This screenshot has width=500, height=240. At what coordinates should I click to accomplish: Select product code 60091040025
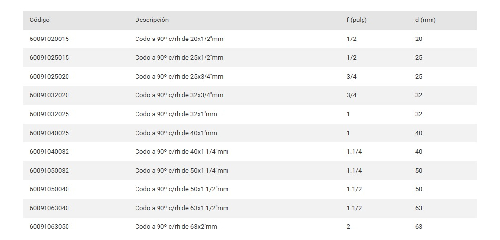(x=49, y=133)
